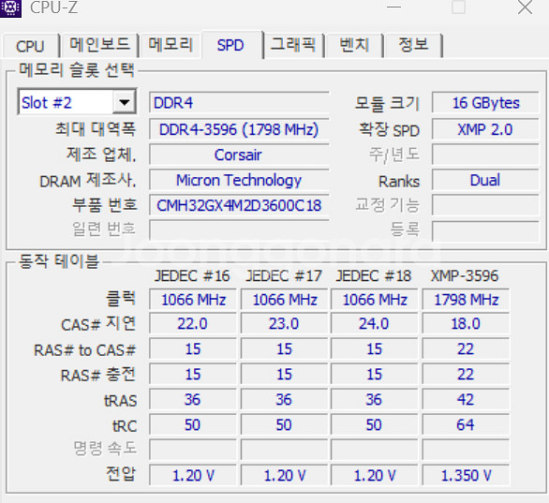
Task: Click the CAS latency 22.0 cell
Action: pos(193,323)
